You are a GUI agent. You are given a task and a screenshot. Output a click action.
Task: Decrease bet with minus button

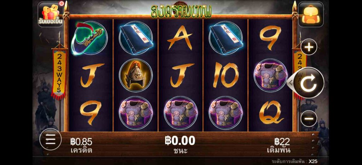[309, 118]
